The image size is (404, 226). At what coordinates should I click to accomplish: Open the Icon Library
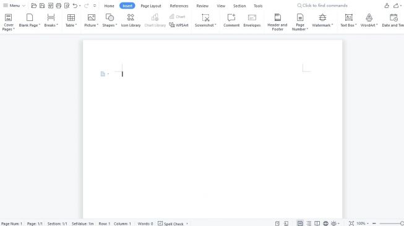[x=131, y=20]
